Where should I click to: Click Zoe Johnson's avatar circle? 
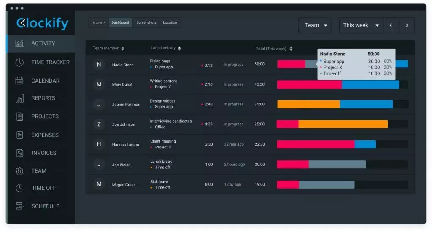[99, 124]
